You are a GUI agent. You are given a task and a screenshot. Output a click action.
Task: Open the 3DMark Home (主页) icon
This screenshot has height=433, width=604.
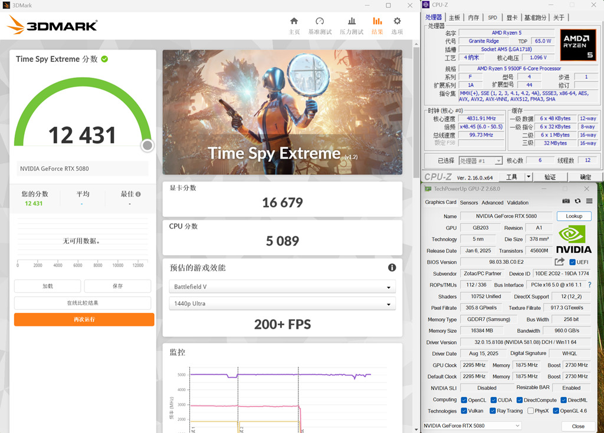point(294,22)
